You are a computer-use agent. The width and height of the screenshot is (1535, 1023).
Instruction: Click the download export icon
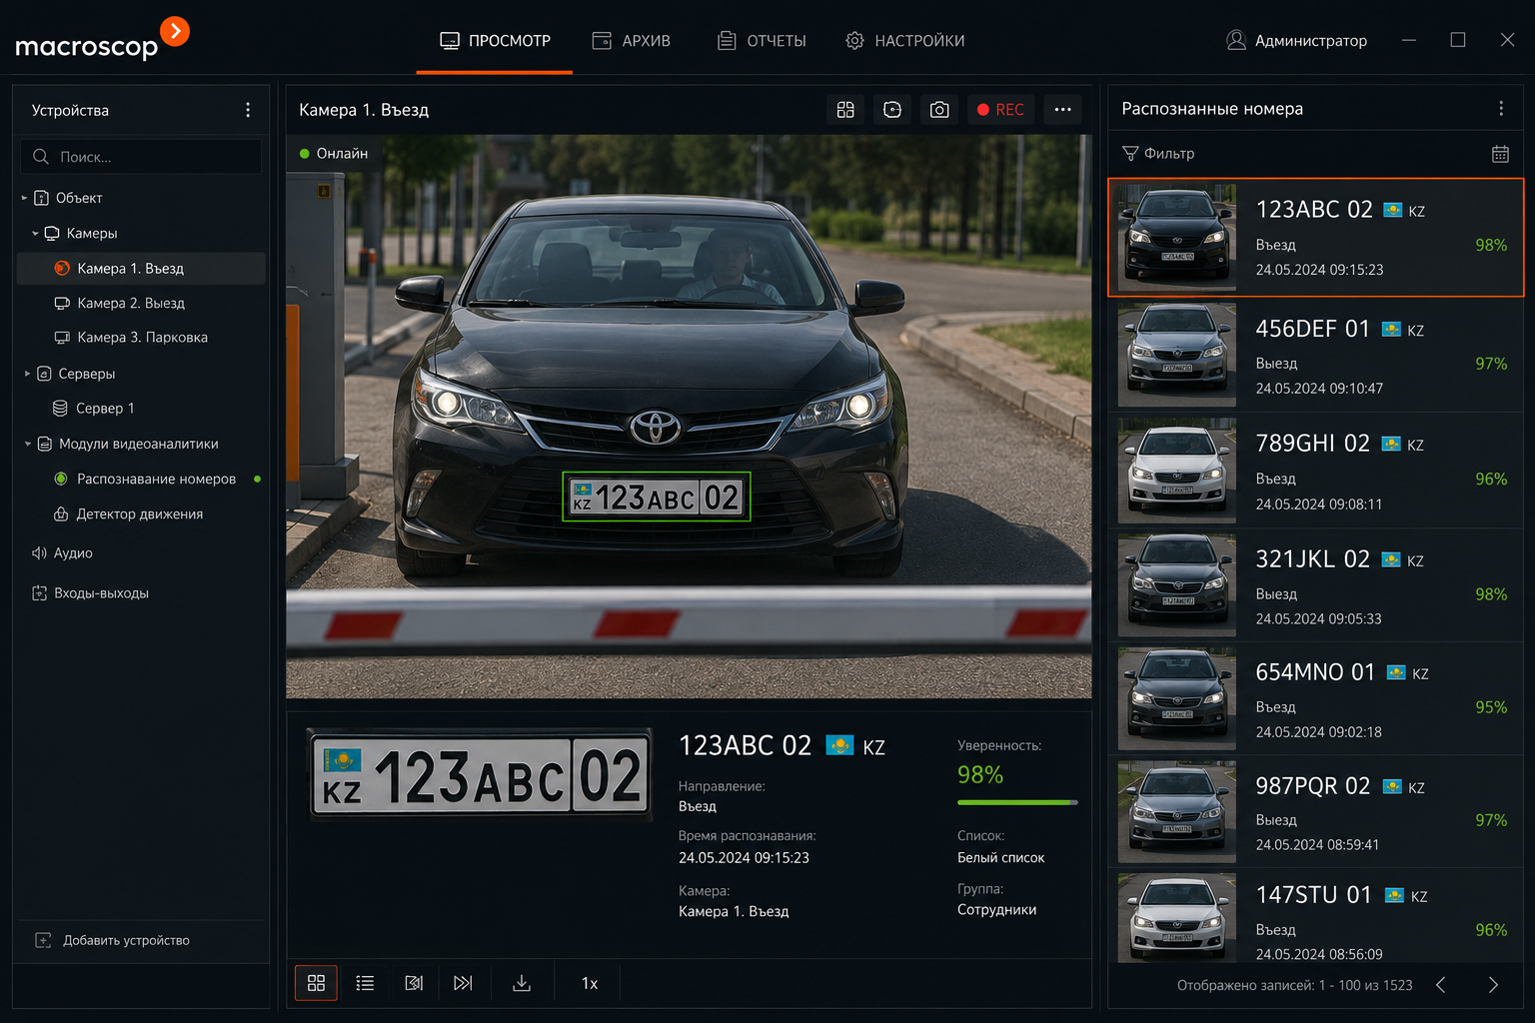pyautogui.click(x=522, y=983)
